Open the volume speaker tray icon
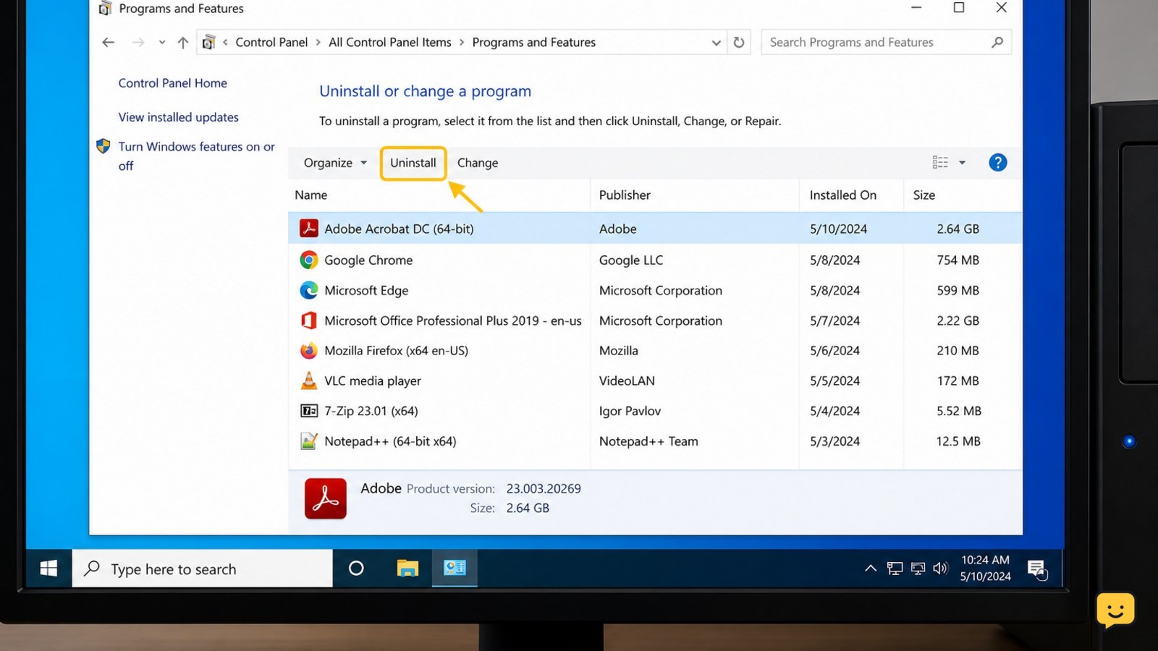 [x=940, y=569]
